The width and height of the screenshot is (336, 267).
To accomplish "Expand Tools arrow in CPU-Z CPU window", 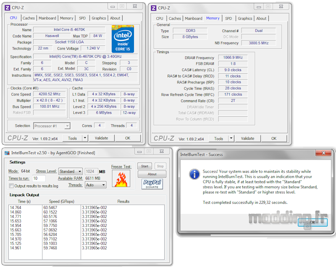I will [85, 138].
